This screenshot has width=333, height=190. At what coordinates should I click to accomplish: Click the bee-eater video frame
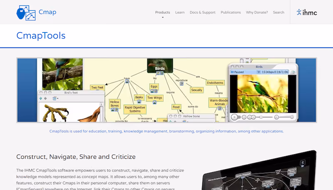[x=263, y=93]
